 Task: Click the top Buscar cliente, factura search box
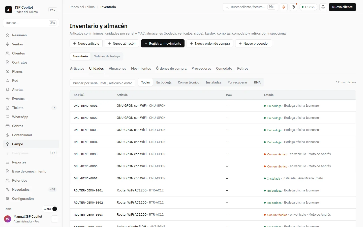pos(250,7)
